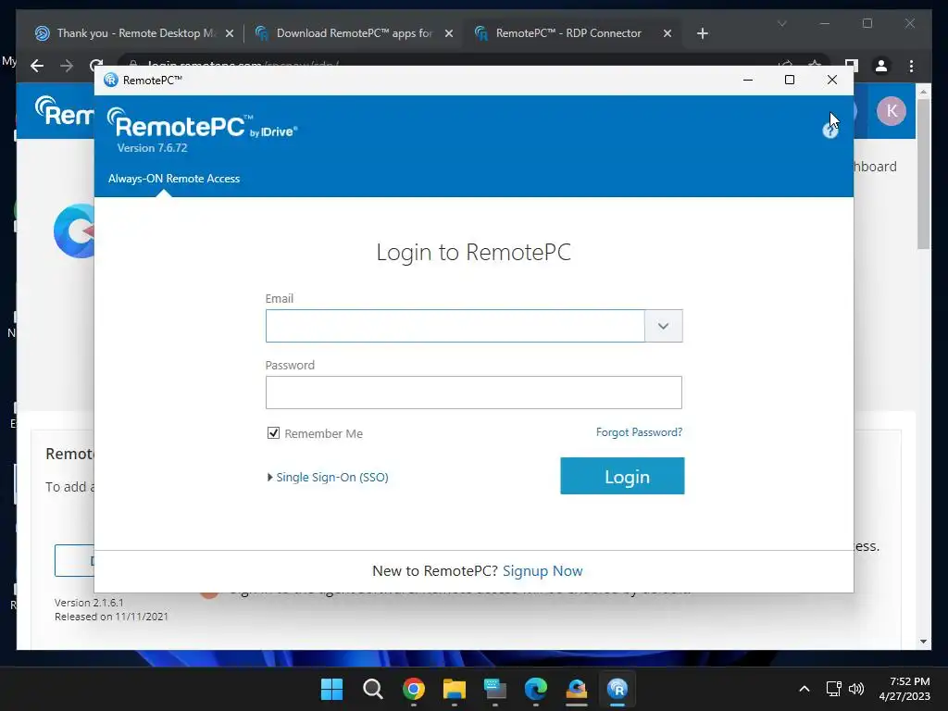The width and height of the screenshot is (948, 711).
Task: Open the Forgot Password link
Action: (x=639, y=432)
